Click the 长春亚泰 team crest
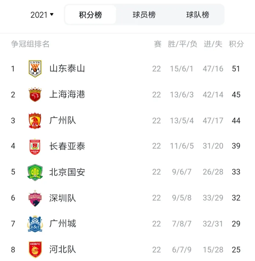This screenshot has width=255, height=261. [x=35, y=146]
